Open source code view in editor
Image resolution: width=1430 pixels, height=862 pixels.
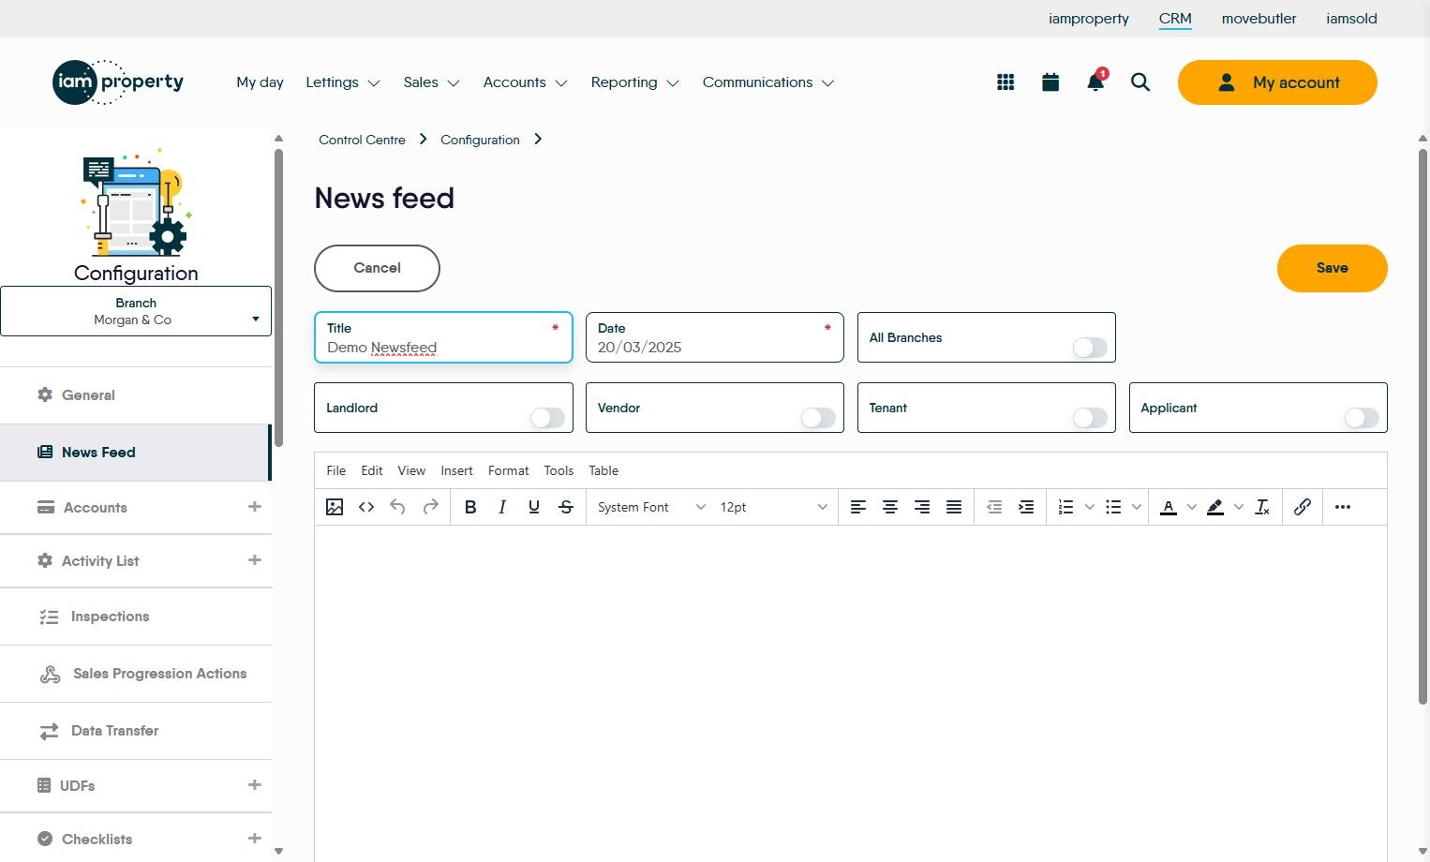click(x=366, y=507)
